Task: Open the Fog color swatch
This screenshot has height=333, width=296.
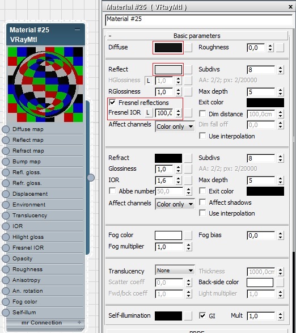Action: 168,235
